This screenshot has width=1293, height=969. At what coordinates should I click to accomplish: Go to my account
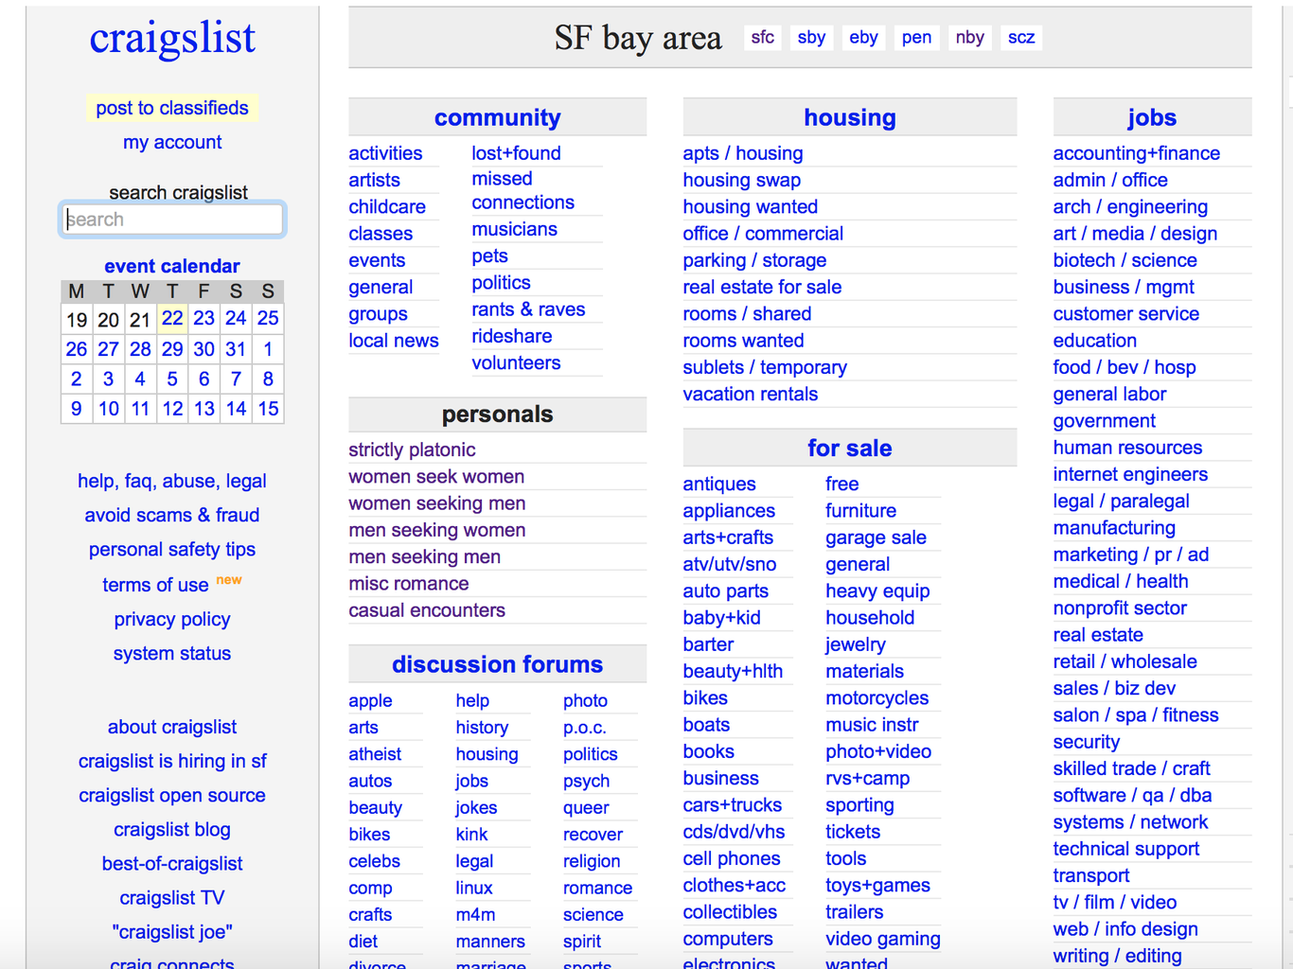(x=172, y=142)
